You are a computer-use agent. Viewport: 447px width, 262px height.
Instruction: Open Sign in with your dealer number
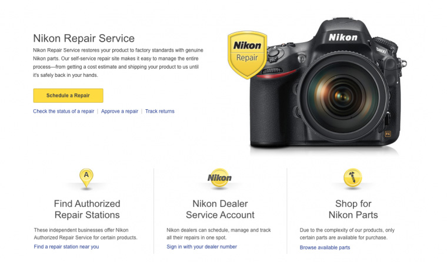202,247
